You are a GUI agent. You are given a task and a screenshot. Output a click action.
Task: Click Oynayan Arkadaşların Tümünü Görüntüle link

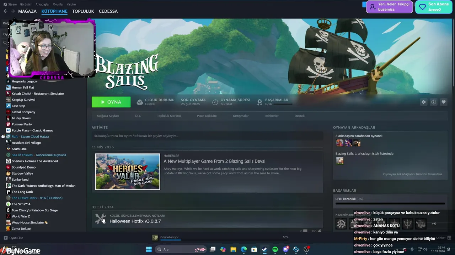point(412,174)
